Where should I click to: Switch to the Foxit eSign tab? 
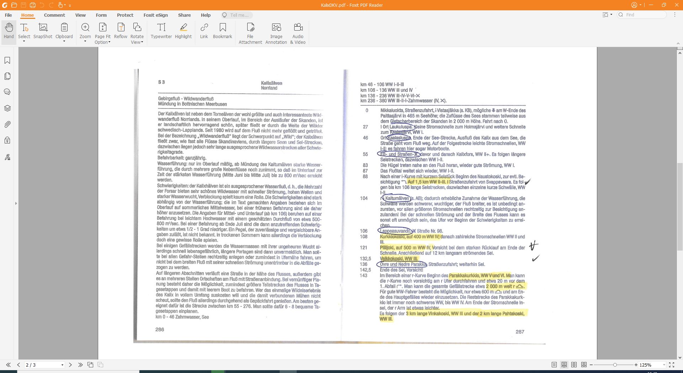(x=155, y=15)
